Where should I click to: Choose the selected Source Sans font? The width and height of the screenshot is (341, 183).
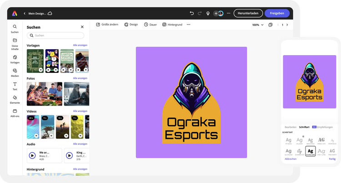tap(311, 151)
